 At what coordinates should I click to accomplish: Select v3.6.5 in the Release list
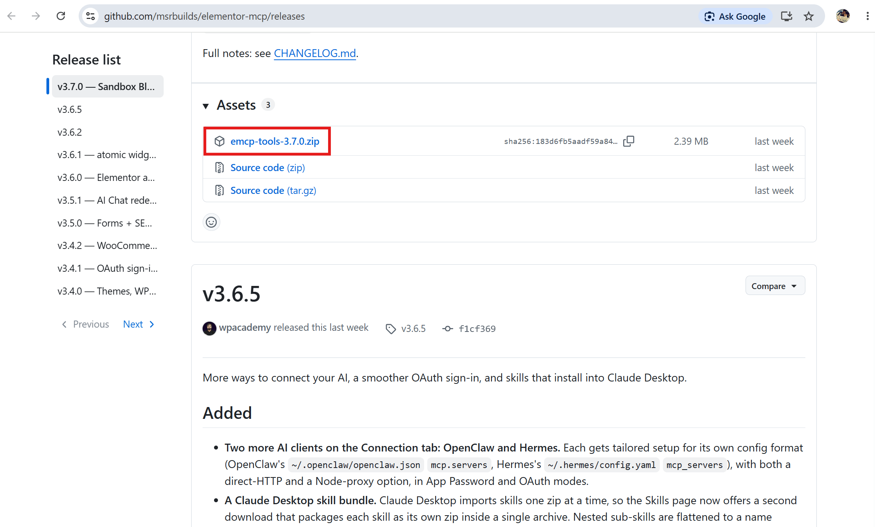click(107, 109)
